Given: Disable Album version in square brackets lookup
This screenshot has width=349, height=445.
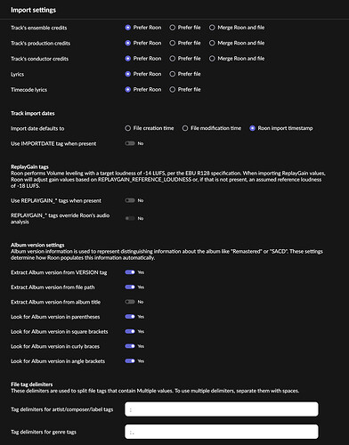Looking at the screenshot, I should coord(130,331).
